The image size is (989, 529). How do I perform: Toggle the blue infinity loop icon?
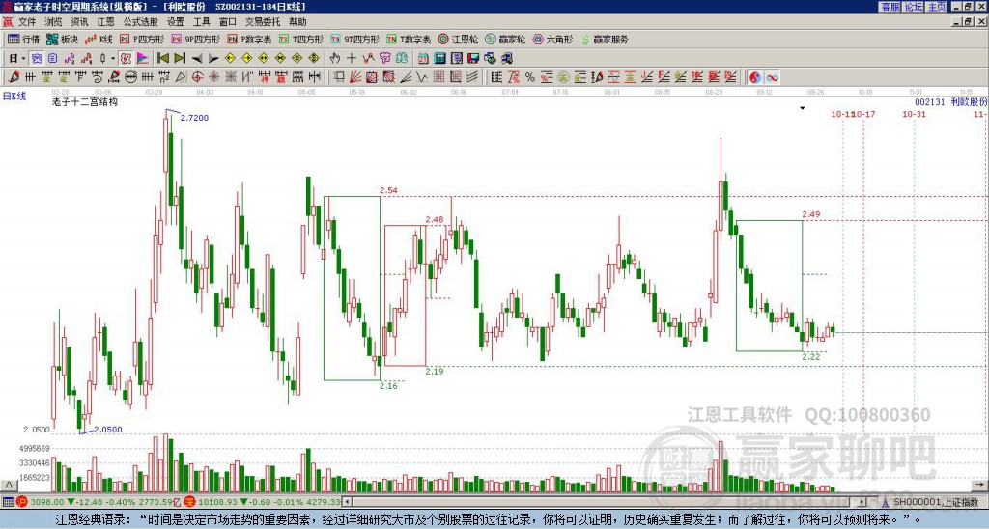[x=772, y=77]
